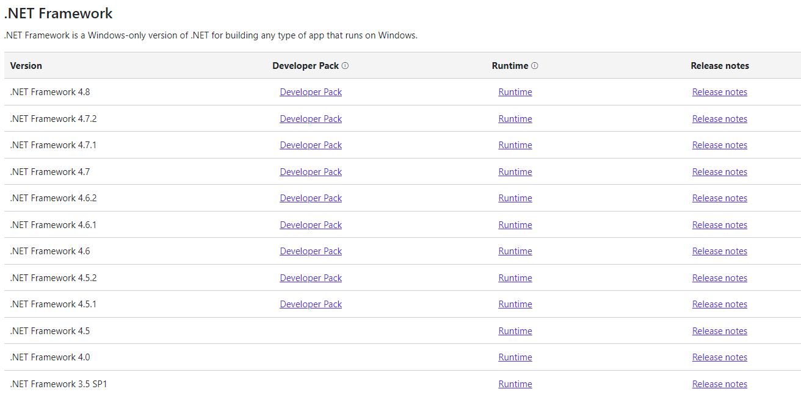This screenshot has width=801, height=414.
Task: Select the .NET Framework 4.5.2 version cell
Action: click(53, 278)
